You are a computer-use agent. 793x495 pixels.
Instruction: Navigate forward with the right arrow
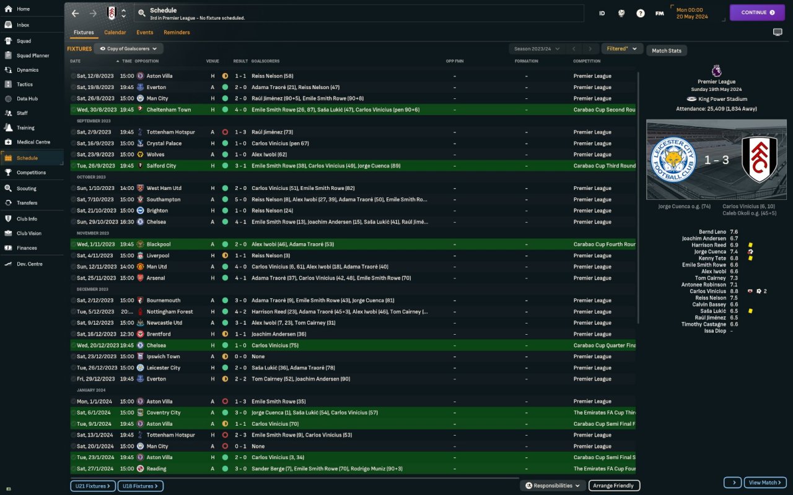point(93,13)
